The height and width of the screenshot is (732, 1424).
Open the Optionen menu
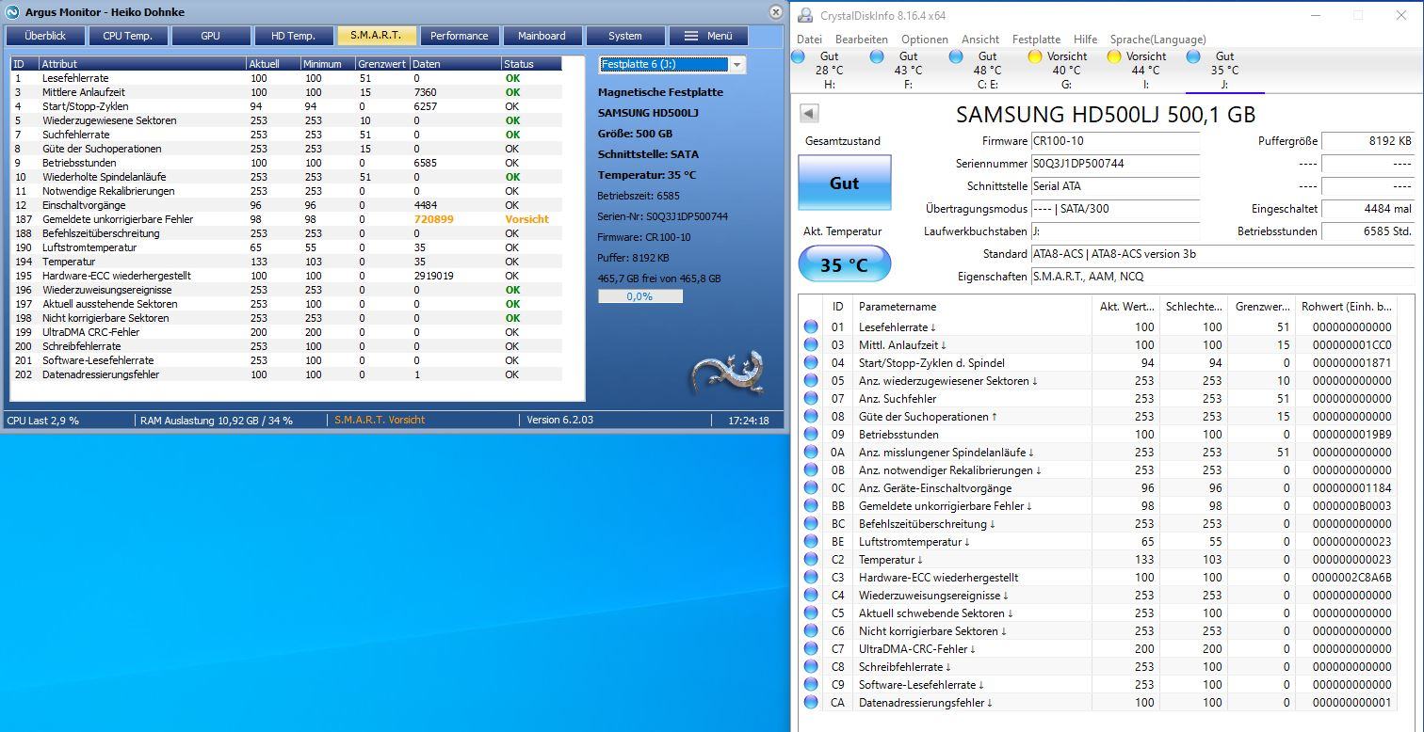pos(925,40)
